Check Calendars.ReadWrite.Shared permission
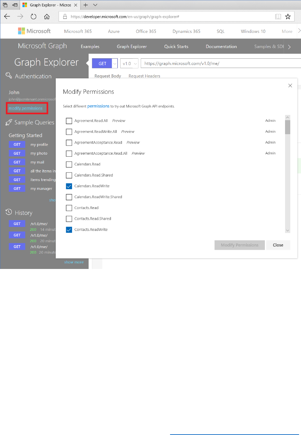The image size is (301, 435). pos(69,197)
